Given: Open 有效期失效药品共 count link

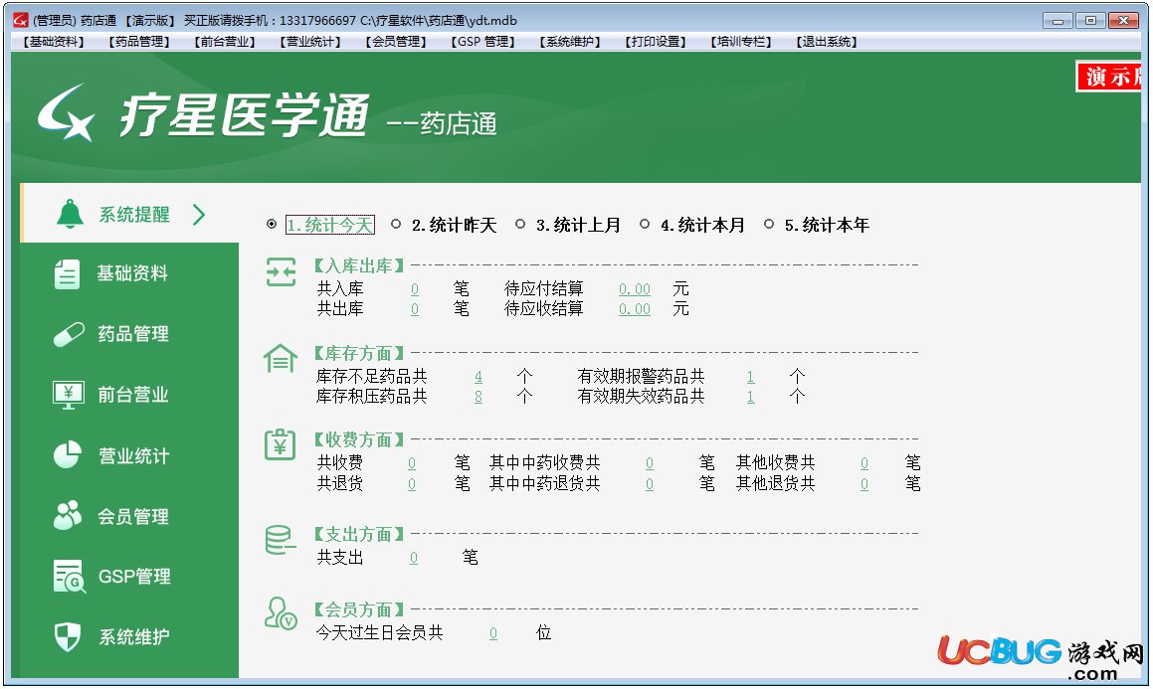Looking at the screenshot, I should [750, 397].
